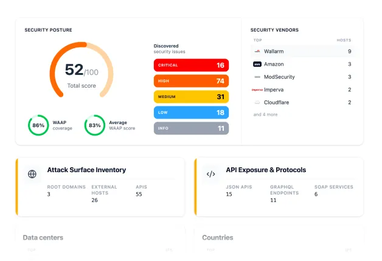Click the 'and 4 more' vendors link

pyautogui.click(x=265, y=114)
